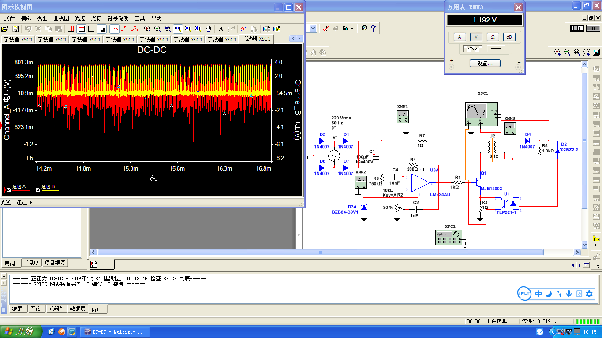Click the 设置... button on multimeter
The height and width of the screenshot is (338, 602).
[485, 63]
